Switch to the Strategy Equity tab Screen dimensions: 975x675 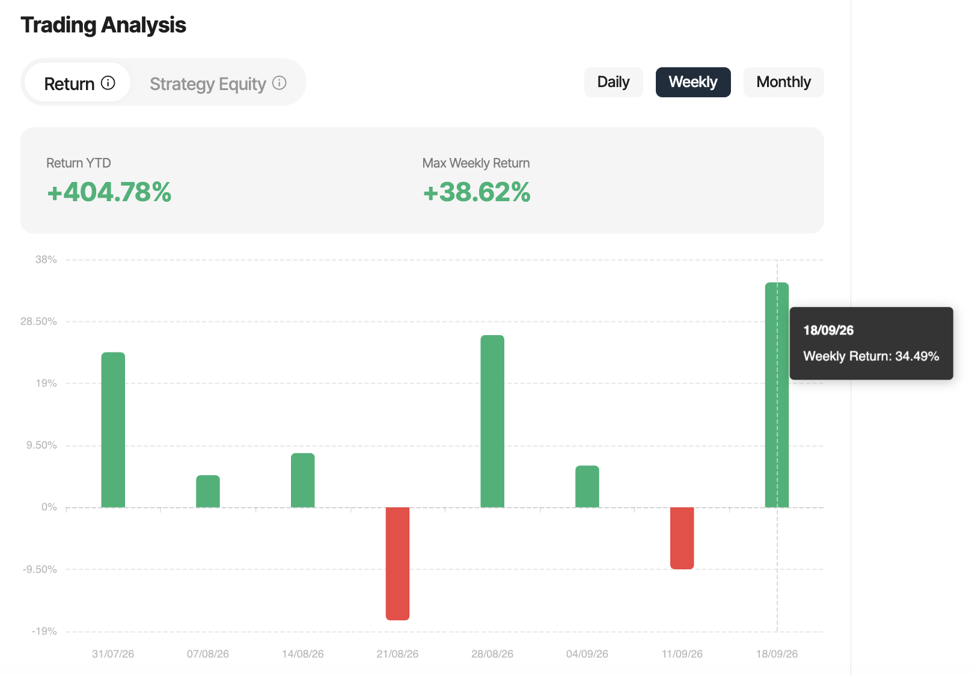[218, 83]
